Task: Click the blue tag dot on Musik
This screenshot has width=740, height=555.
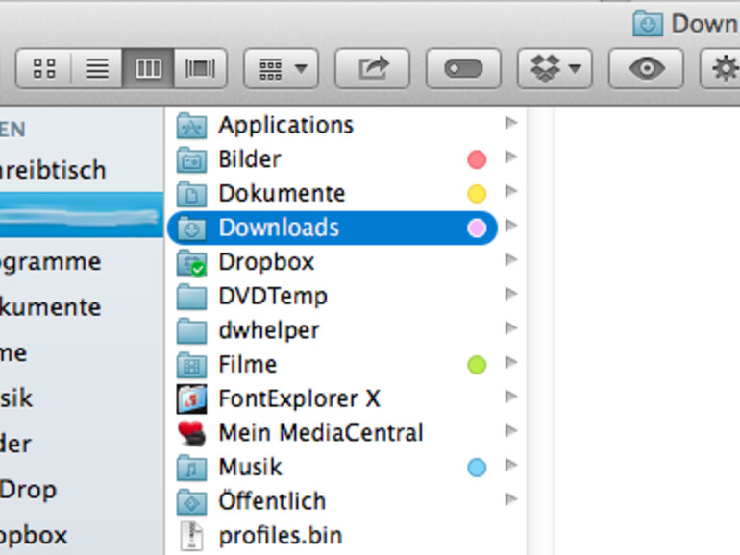Action: click(x=477, y=468)
